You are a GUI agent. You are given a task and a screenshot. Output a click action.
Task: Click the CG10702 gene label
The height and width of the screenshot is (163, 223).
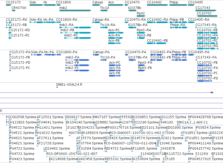click(x=204, y=13)
